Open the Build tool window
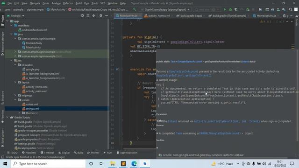299x168 pixels. [78, 153]
